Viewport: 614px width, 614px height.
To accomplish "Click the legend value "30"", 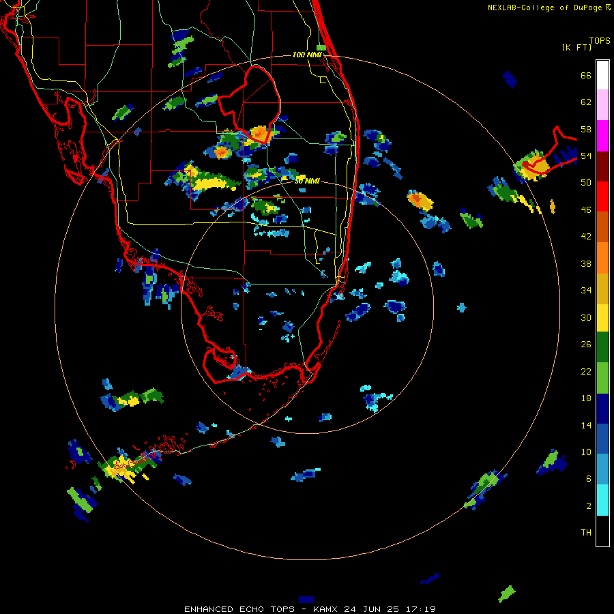I will coord(586,317).
